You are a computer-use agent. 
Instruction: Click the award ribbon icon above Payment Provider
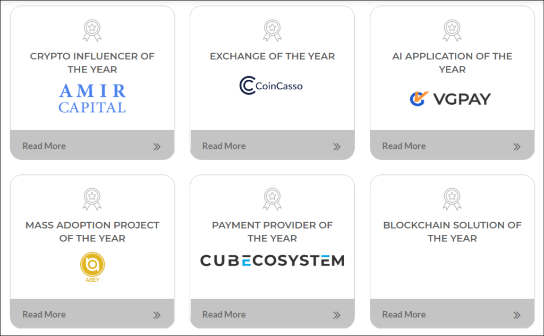point(273,199)
